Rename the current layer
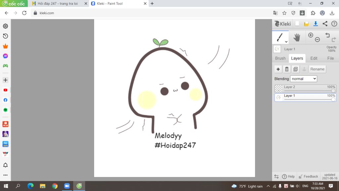 [317, 69]
